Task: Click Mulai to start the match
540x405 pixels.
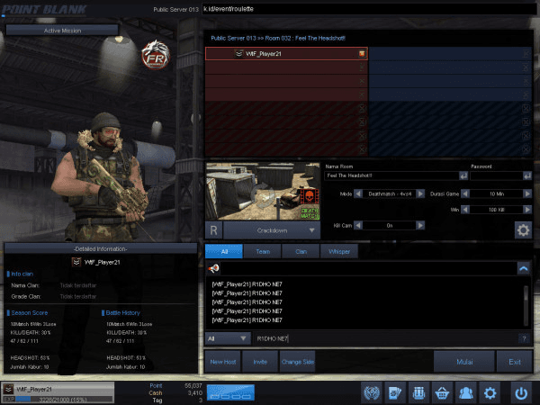Action: (x=464, y=362)
